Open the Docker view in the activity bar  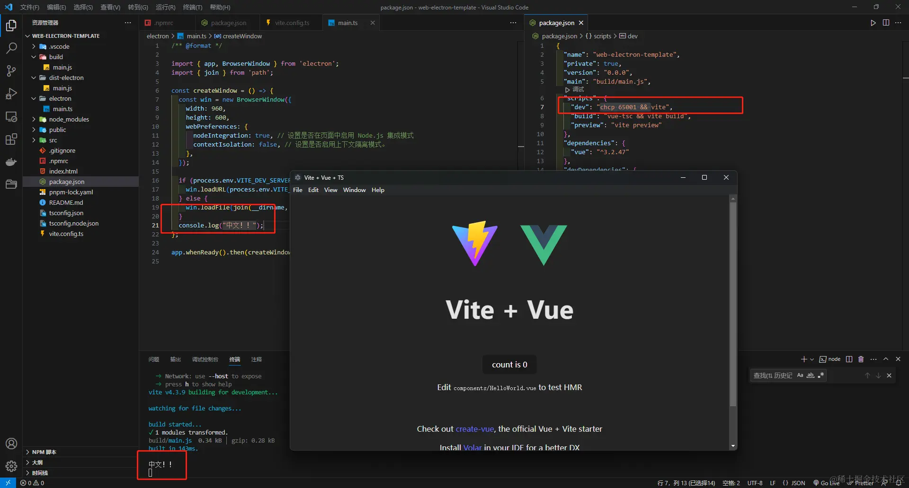(11, 162)
